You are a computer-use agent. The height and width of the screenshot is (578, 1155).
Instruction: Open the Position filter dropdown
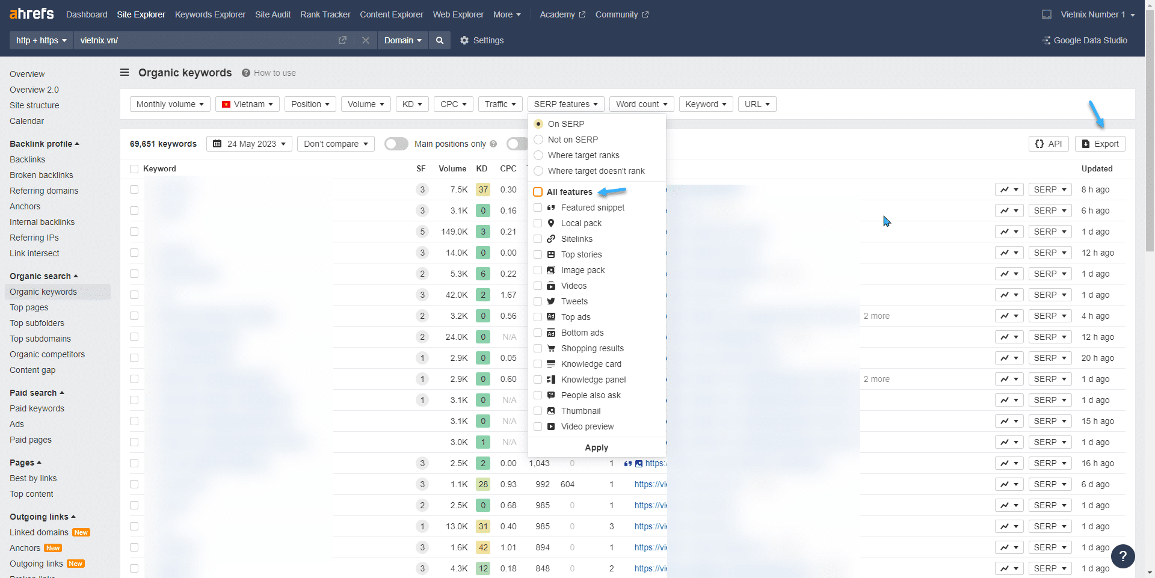[310, 104]
